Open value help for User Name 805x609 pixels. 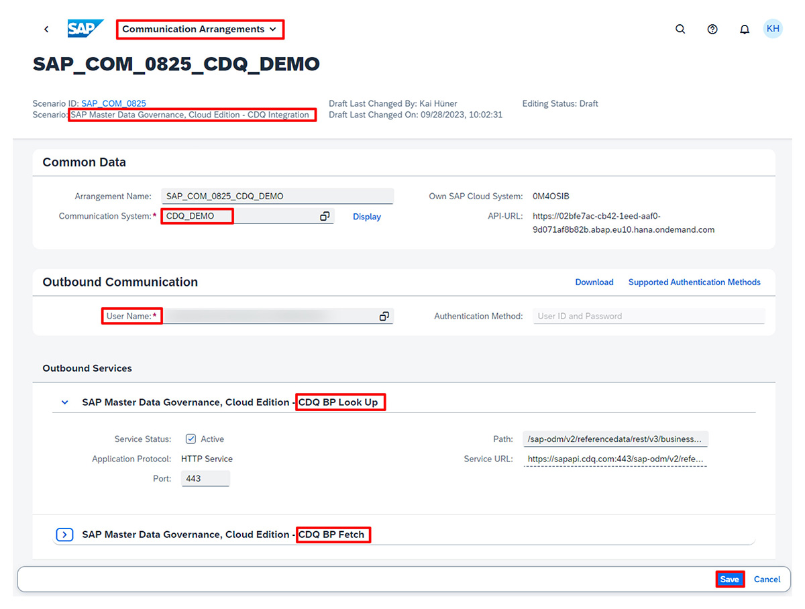pos(384,316)
